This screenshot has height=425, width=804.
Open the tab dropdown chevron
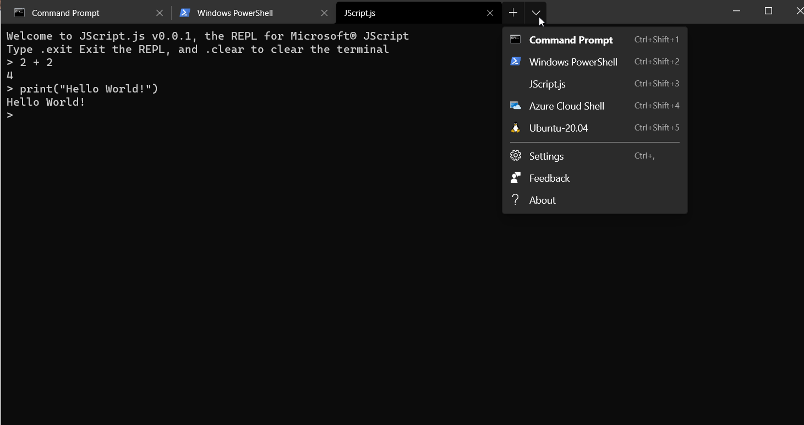point(535,12)
